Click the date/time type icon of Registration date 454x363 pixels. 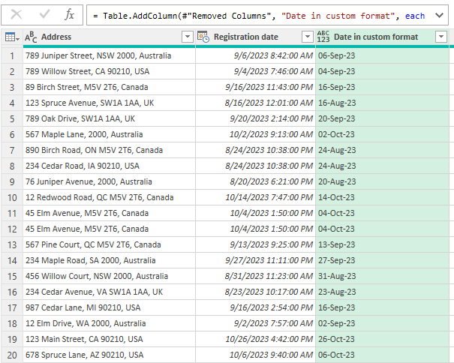[x=203, y=37]
